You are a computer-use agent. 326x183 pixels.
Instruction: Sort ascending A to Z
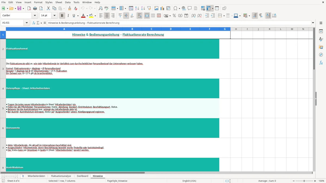(x=137, y=8)
